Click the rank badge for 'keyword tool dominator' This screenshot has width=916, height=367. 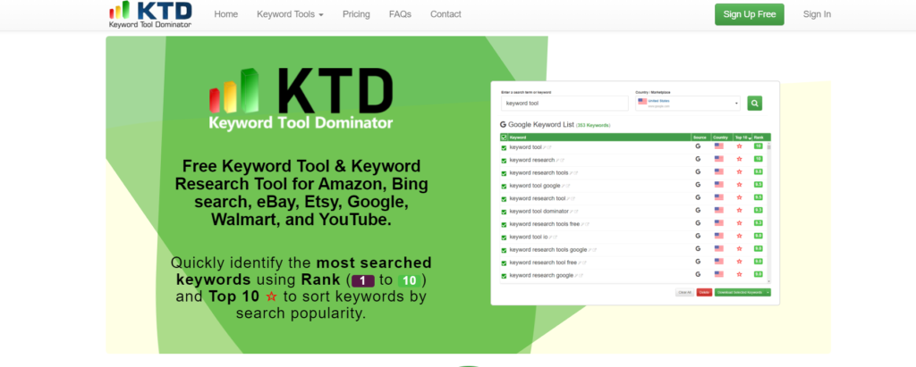point(759,211)
